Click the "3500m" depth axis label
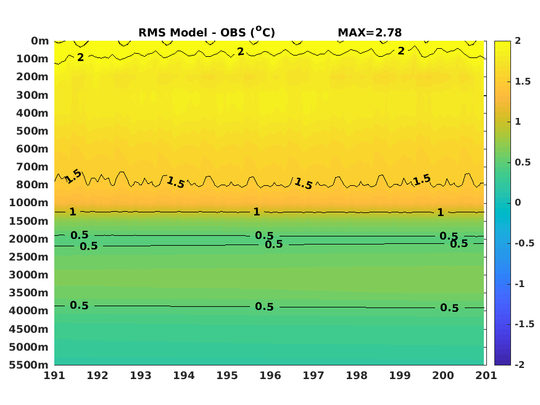The width and height of the screenshot is (540, 405). [29, 293]
